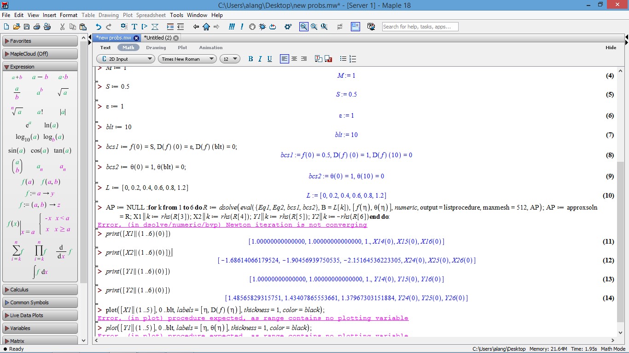Restart Maple server icon
Viewport: 629px width, 353px height.
pyautogui.click(x=273, y=27)
